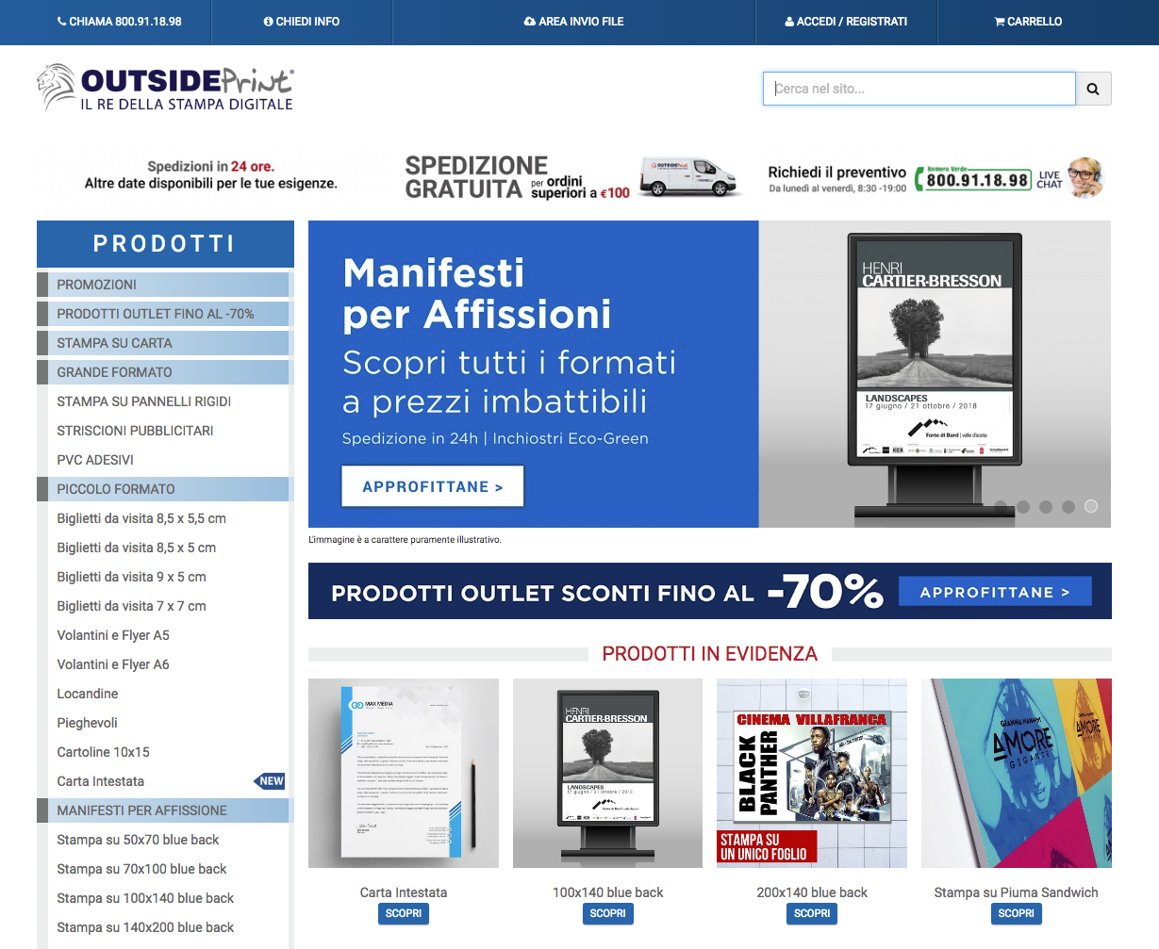Open Volantini e Flyer A6
This screenshot has height=949, width=1159.
(113, 664)
